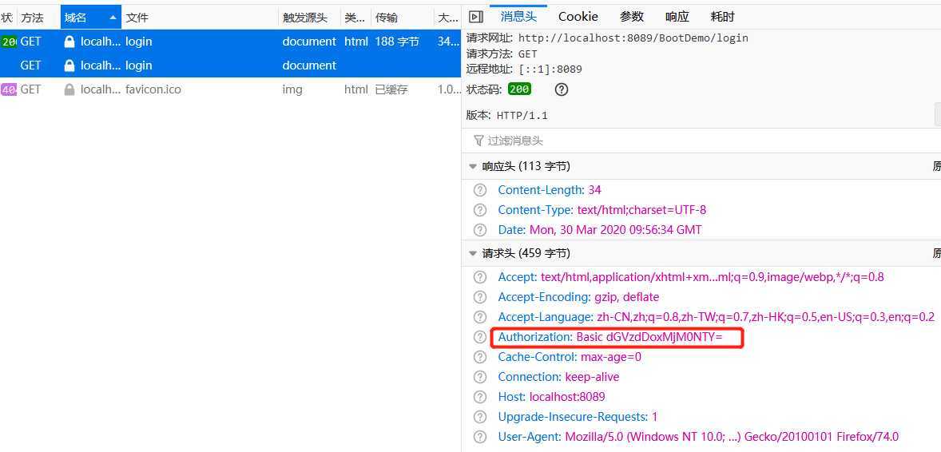Click help icon beside Authorization header
The height and width of the screenshot is (452, 941).
coord(479,337)
